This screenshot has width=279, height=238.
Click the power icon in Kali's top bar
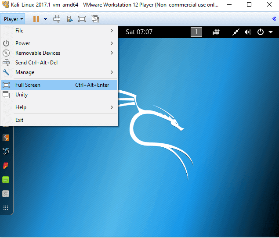pyautogui.click(x=260, y=32)
